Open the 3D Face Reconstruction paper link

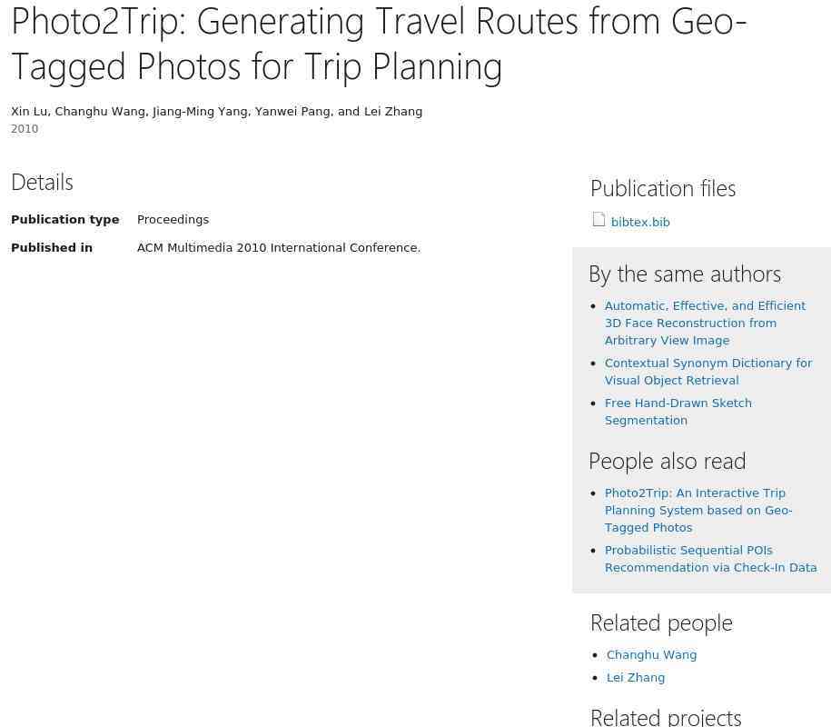point(705,324)
